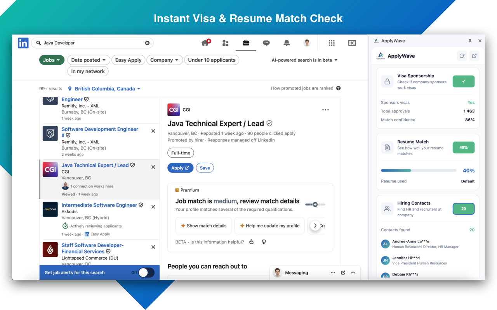
Task: Go to LinkedIn Home feed icon
Action: [x=205, y=43]
